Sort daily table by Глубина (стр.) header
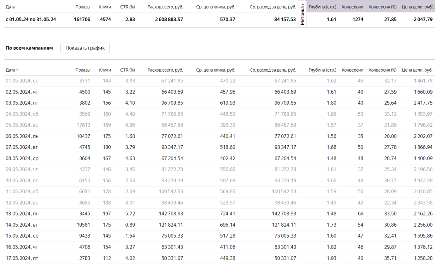438x264 pixels. click(x=322, y=70)
